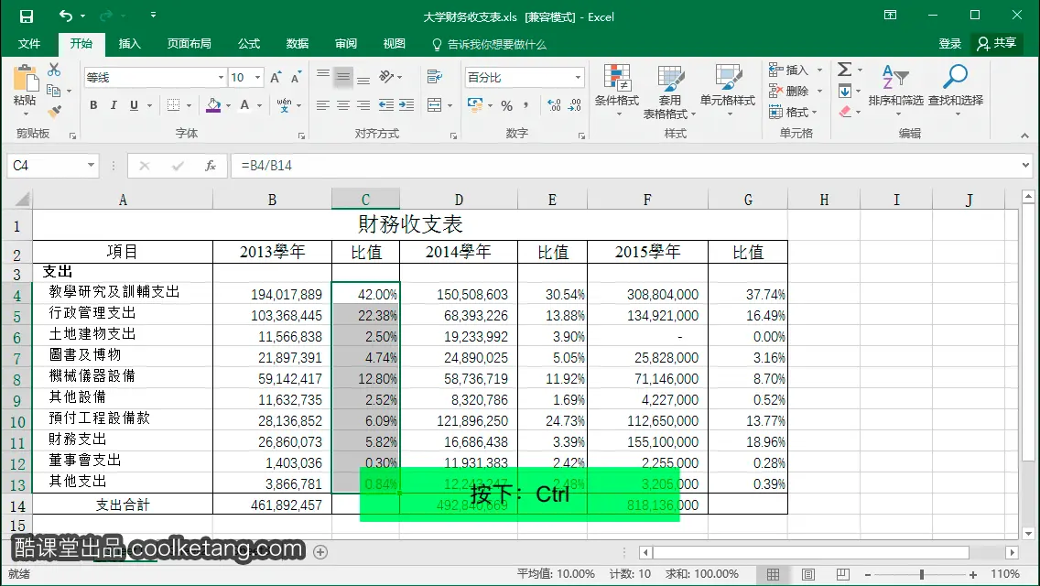Click the percent style icon

click(x=507, y=105)
